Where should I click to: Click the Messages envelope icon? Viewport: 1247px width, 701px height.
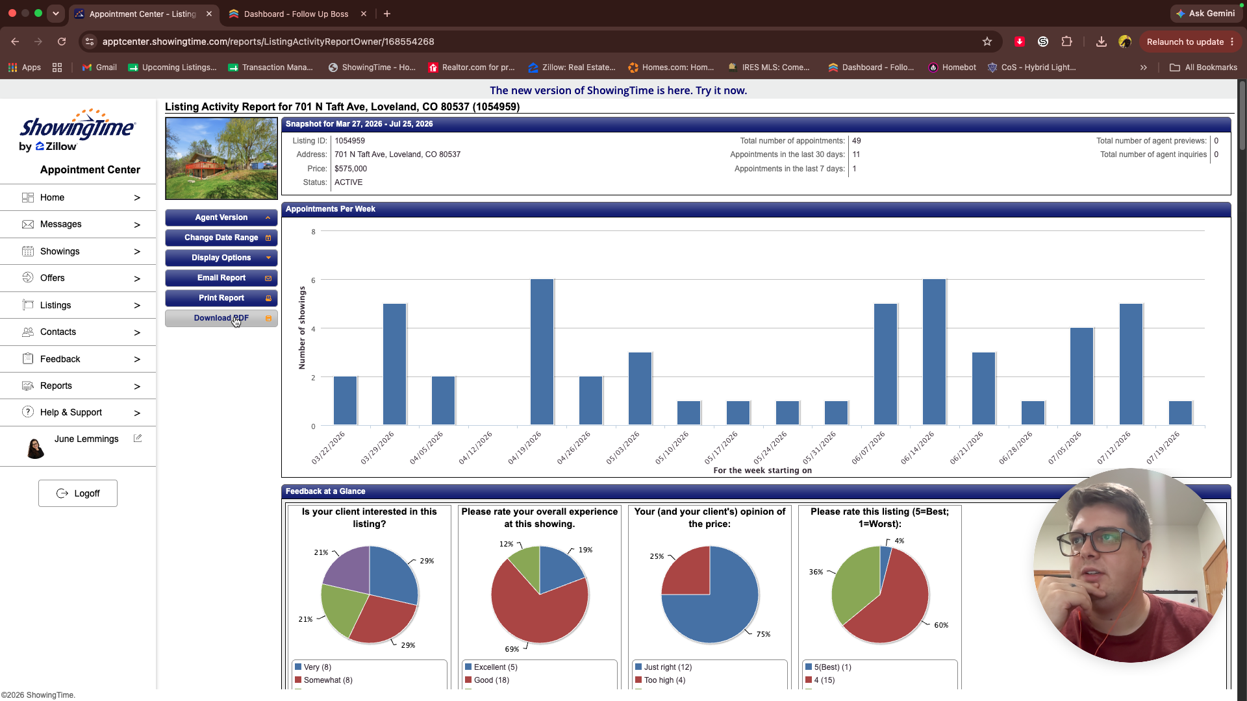tap(28, 224)
